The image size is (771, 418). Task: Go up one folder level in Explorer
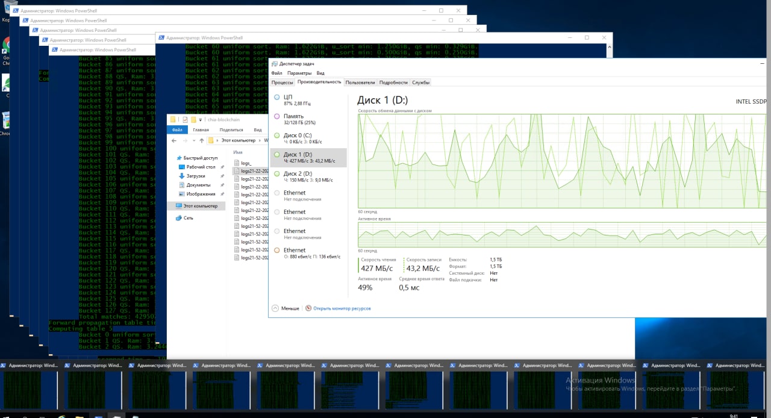tap(202, 140)
